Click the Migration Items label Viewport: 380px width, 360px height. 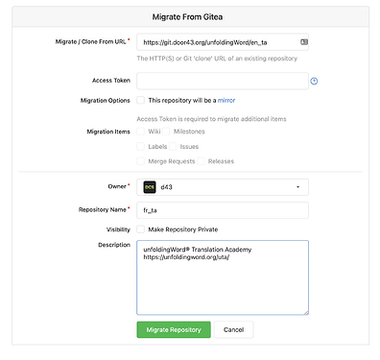[x=108, y=132]
